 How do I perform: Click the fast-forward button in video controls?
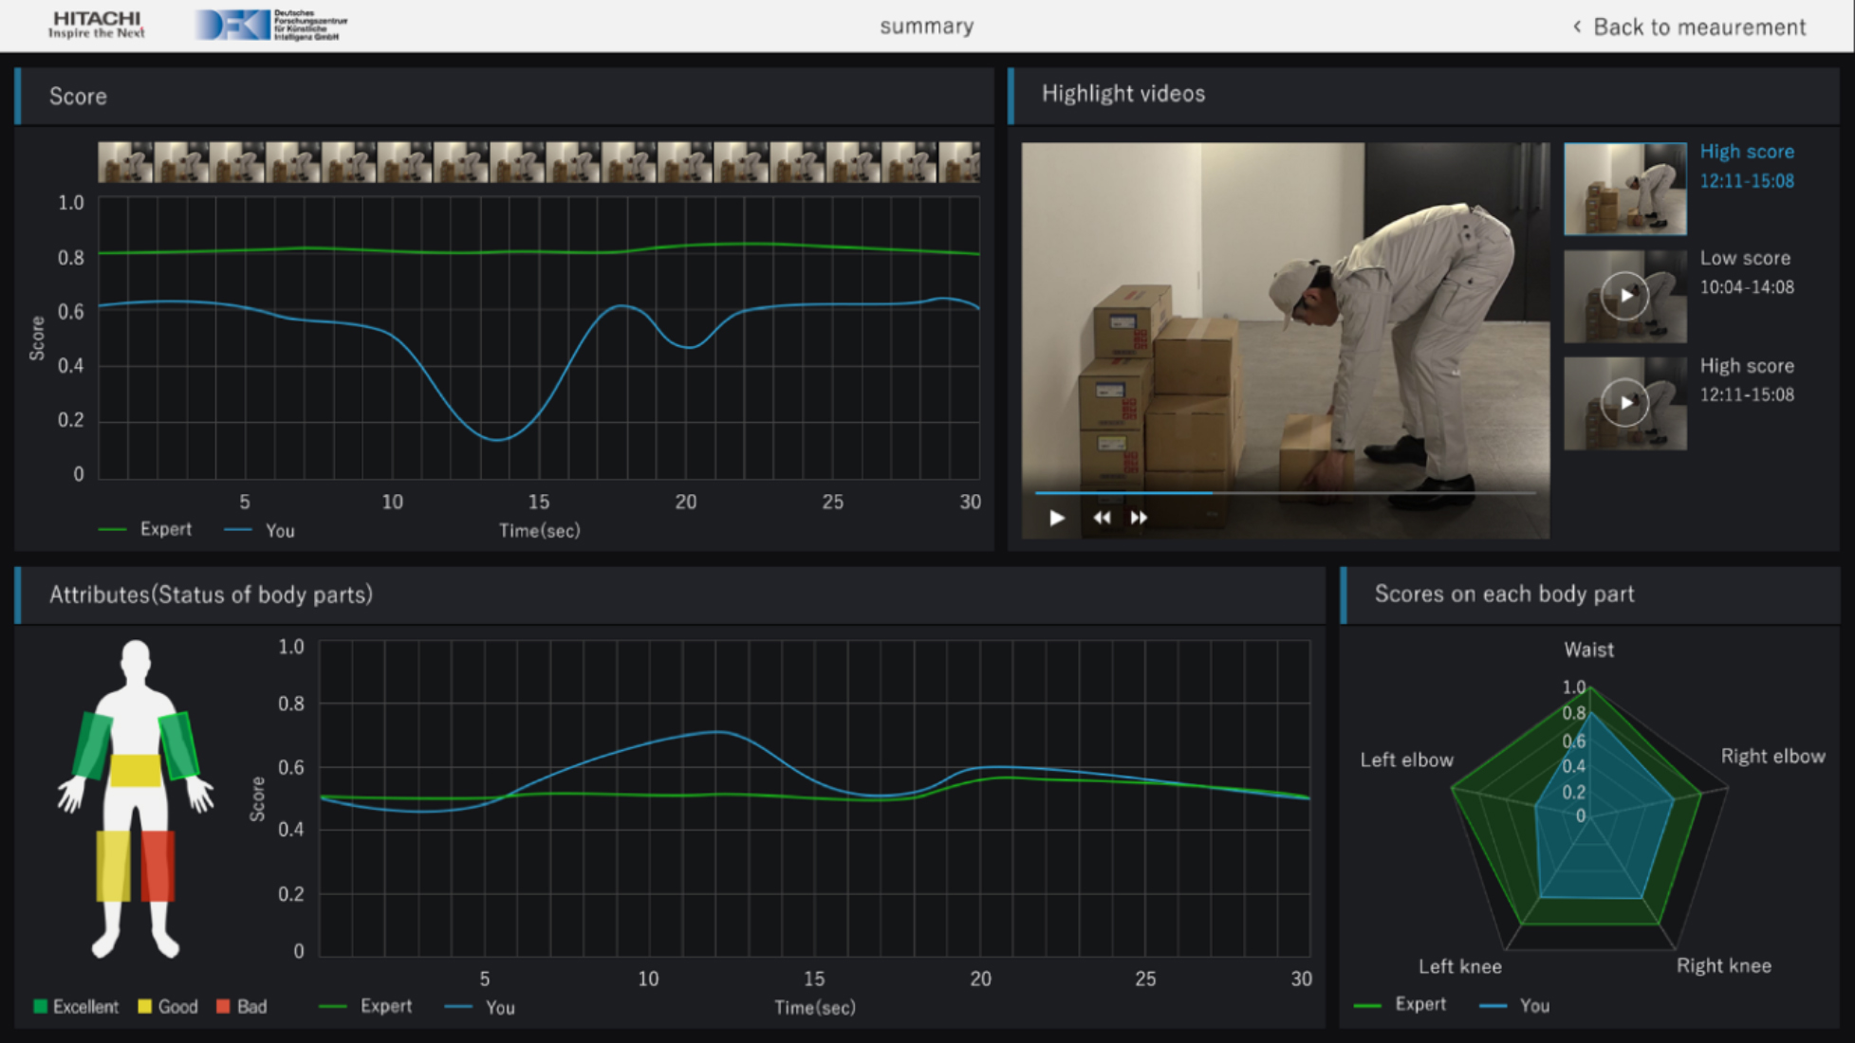(x=1139, y=518)
